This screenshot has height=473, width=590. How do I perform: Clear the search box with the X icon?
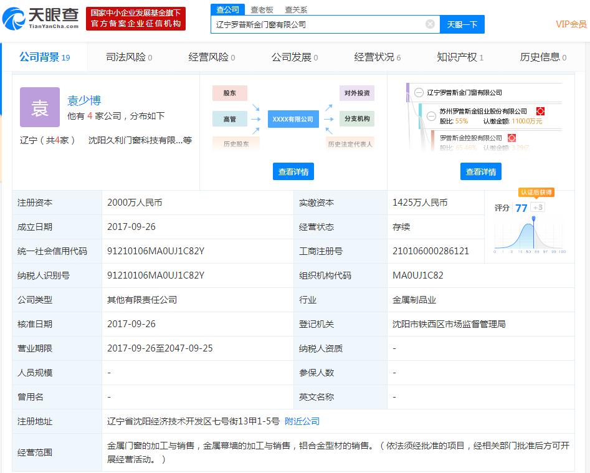[x=430, y=24]
